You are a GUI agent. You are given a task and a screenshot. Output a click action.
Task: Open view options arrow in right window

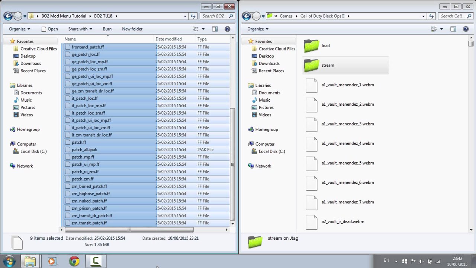[x=441, y=29]
